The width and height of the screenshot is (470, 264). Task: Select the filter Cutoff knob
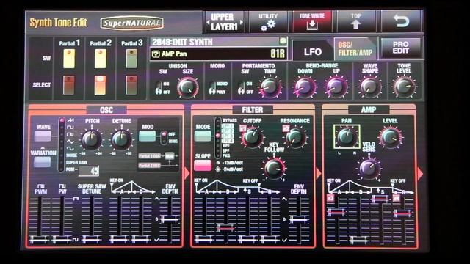[253, 137]
